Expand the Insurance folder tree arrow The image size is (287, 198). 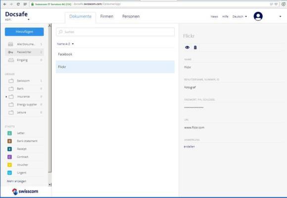pos(6,97)
